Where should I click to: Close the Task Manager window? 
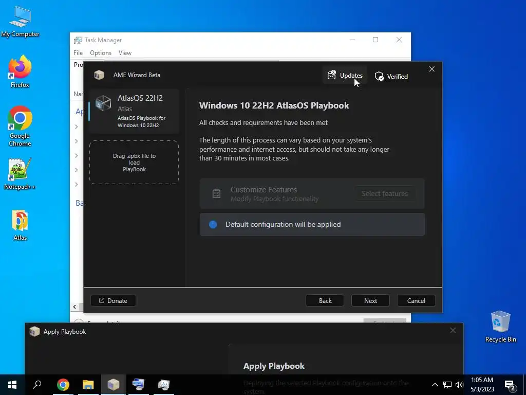pyautogui.click(x=399, y=40)
